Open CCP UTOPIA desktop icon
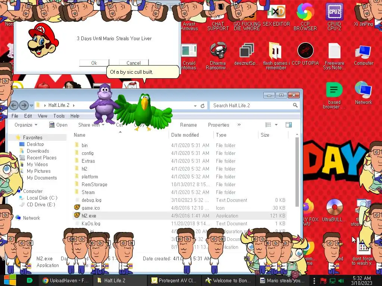The height and width of the screenshot is (286, 382). [305, 54]
